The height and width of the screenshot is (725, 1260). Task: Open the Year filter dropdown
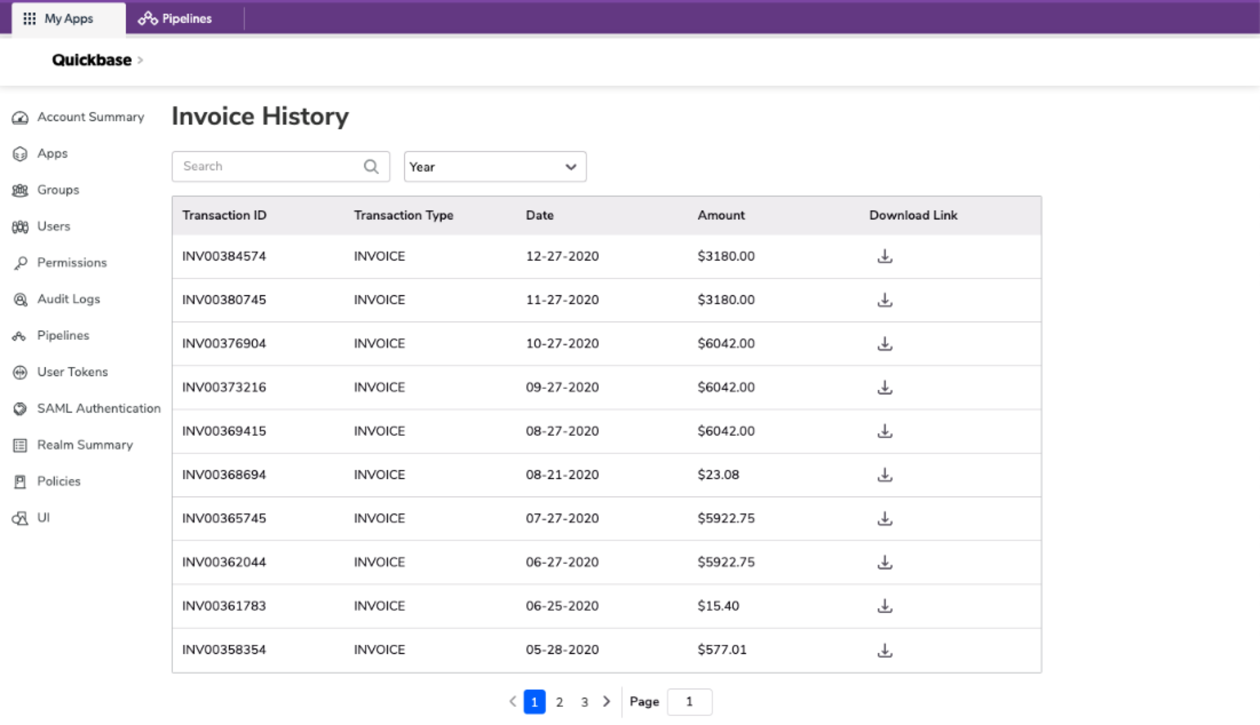[x=495, y=167]
